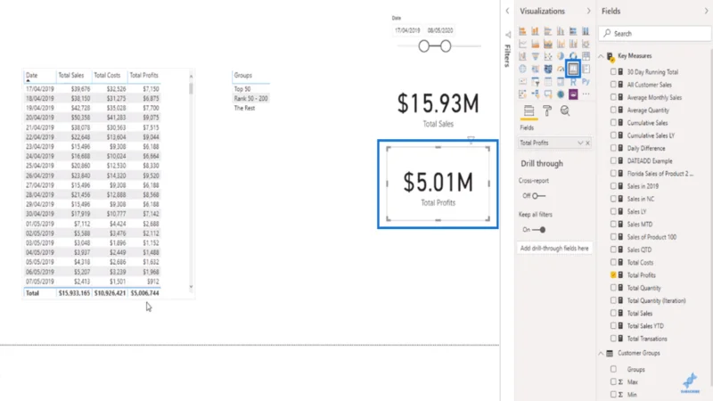Select the Card visual icon

573,70
